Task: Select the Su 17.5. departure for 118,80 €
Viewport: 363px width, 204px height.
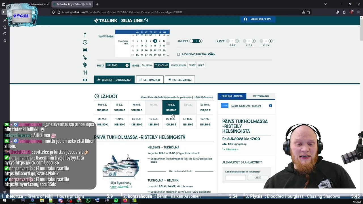Action: 205,122
